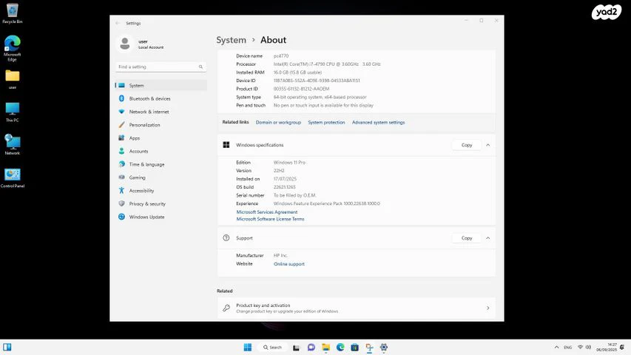Select the Product ID value text

(x=301, y=89)
